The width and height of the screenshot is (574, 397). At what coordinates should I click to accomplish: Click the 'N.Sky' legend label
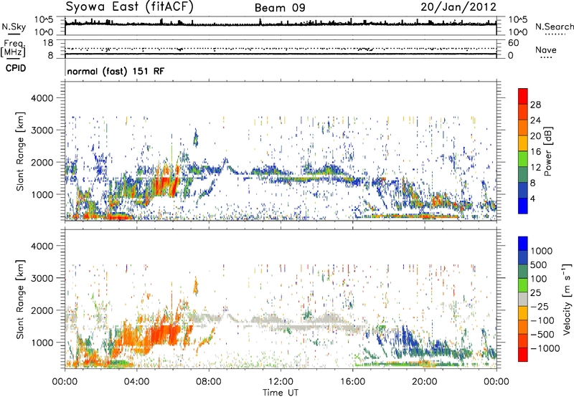tap(14, 27)
